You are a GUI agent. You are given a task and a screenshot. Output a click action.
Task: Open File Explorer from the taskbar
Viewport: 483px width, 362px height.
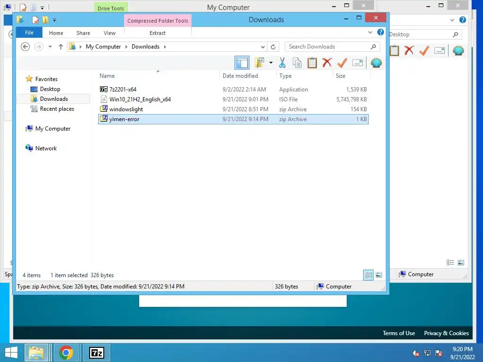point(36,353)
